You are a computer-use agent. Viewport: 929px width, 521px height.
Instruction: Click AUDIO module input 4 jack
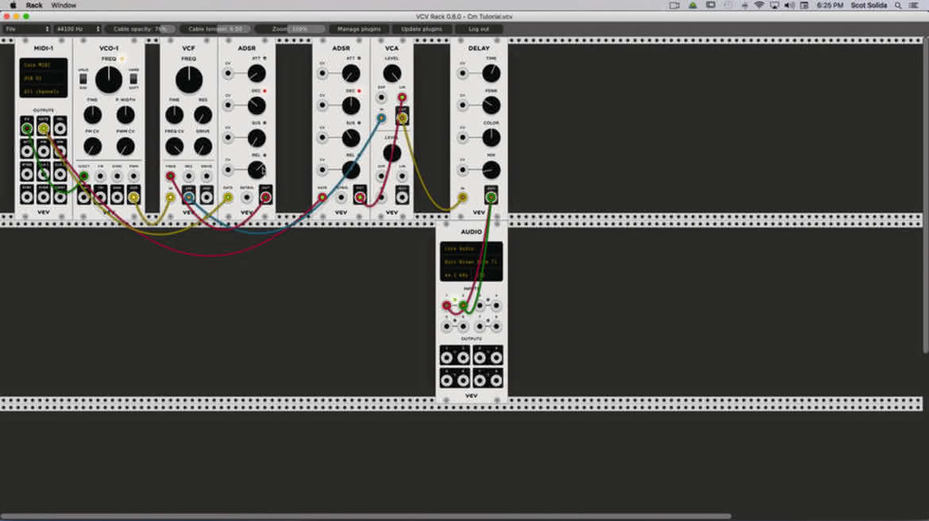(496, 305)
